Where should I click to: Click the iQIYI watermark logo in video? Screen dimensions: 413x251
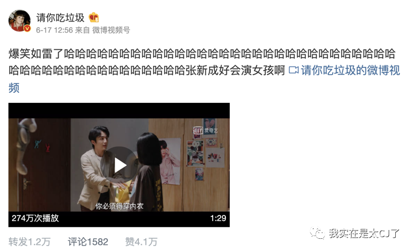pos(205,130)
